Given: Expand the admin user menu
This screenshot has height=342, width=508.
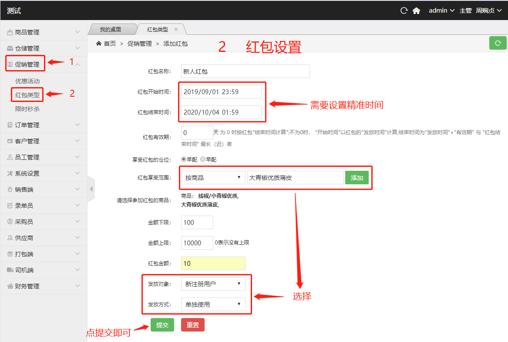Looking at the screenshot, I should (x=441, y=10).
